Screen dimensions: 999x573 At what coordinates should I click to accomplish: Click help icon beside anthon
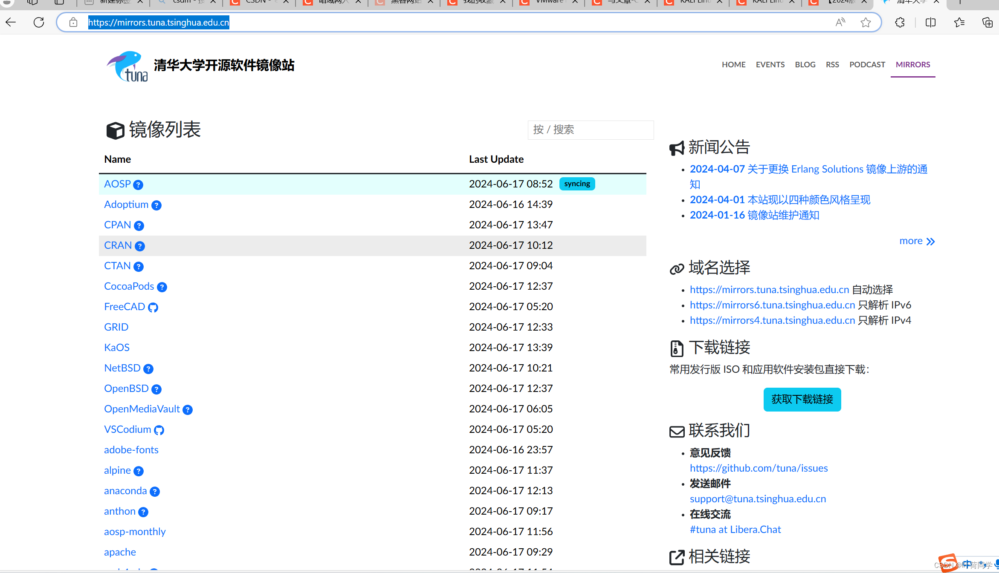143,512
